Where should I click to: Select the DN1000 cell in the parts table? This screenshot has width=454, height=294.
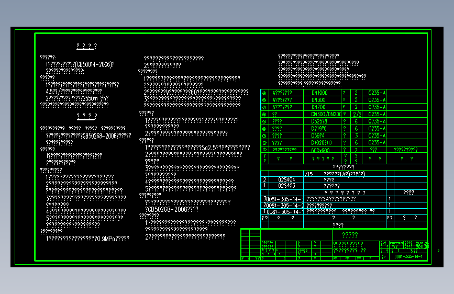[x=319, y=93]
